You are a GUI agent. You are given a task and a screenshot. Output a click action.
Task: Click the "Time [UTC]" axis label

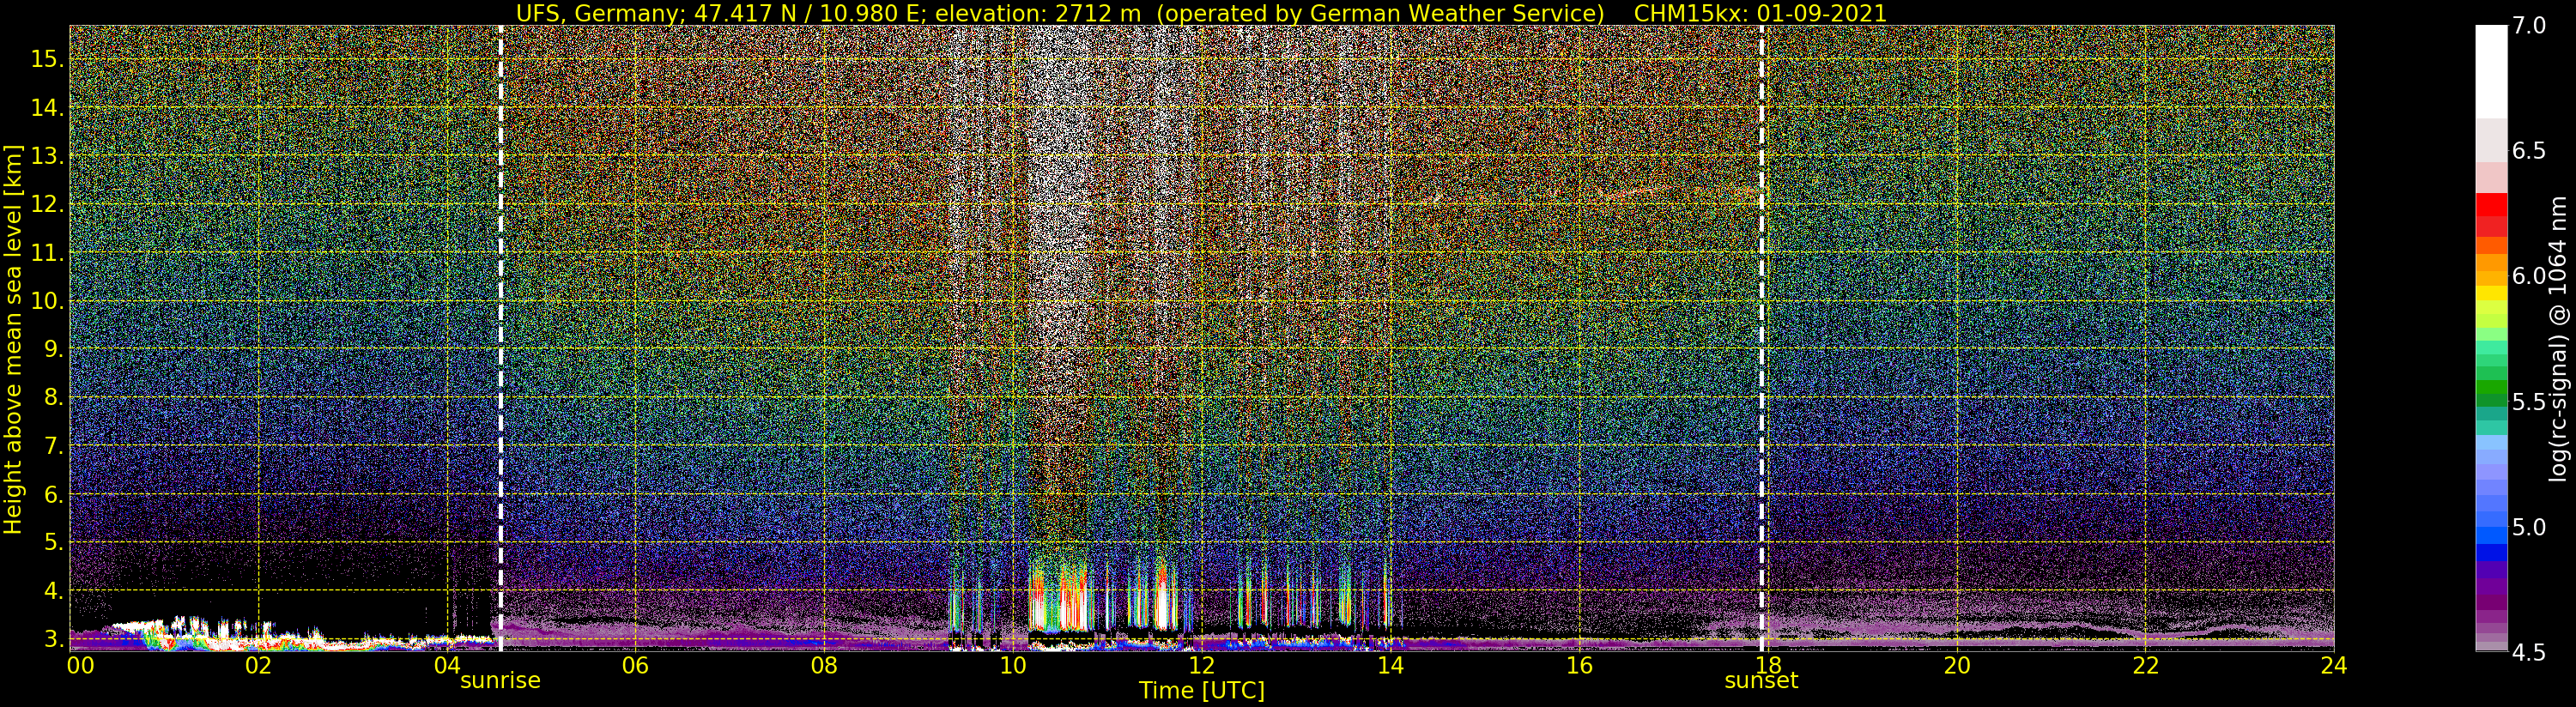1202,691
